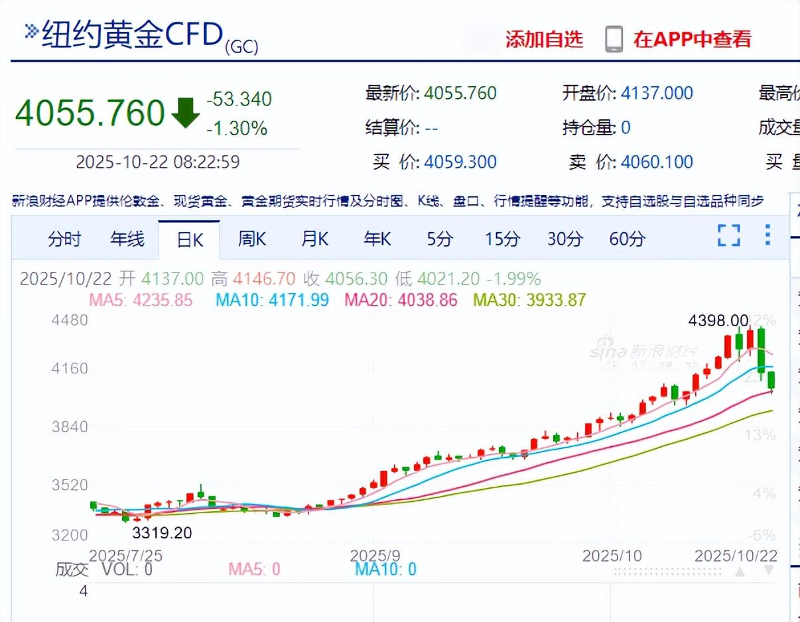This screenshot has width=800, height=622.
Task: Select the 60分 interval tab
Action: click(627, 239)
